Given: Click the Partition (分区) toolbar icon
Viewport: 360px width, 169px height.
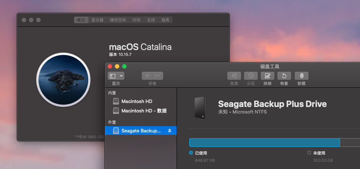Looking at the screenshot, I should click(x=251, y=76).
